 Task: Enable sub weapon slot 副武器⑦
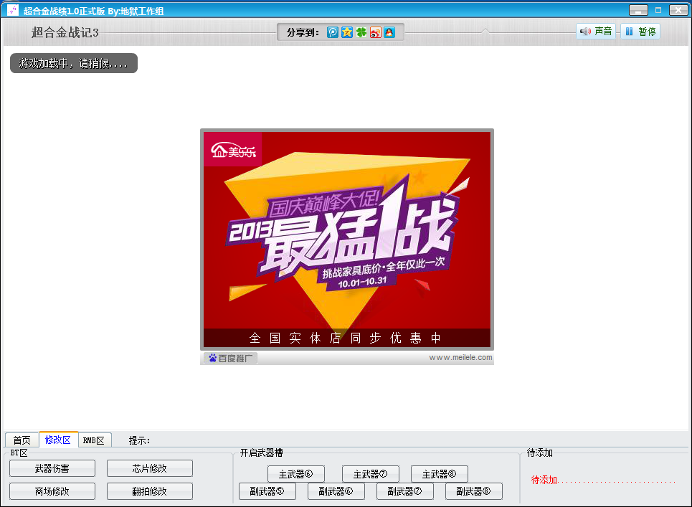coord(404,491)
